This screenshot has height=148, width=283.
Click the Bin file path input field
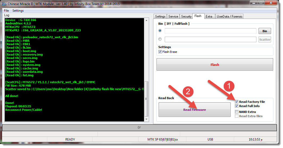tap(210, 31)
